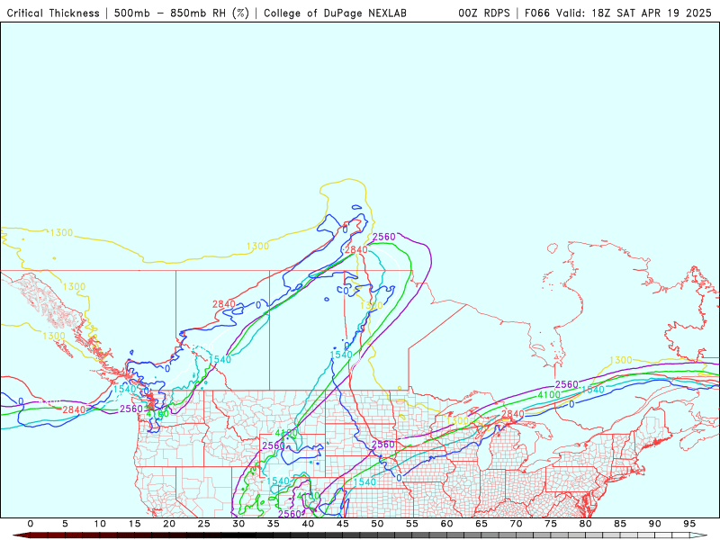
Task: Select the "00Z RDPS" model run label
Action: [484, 13]
